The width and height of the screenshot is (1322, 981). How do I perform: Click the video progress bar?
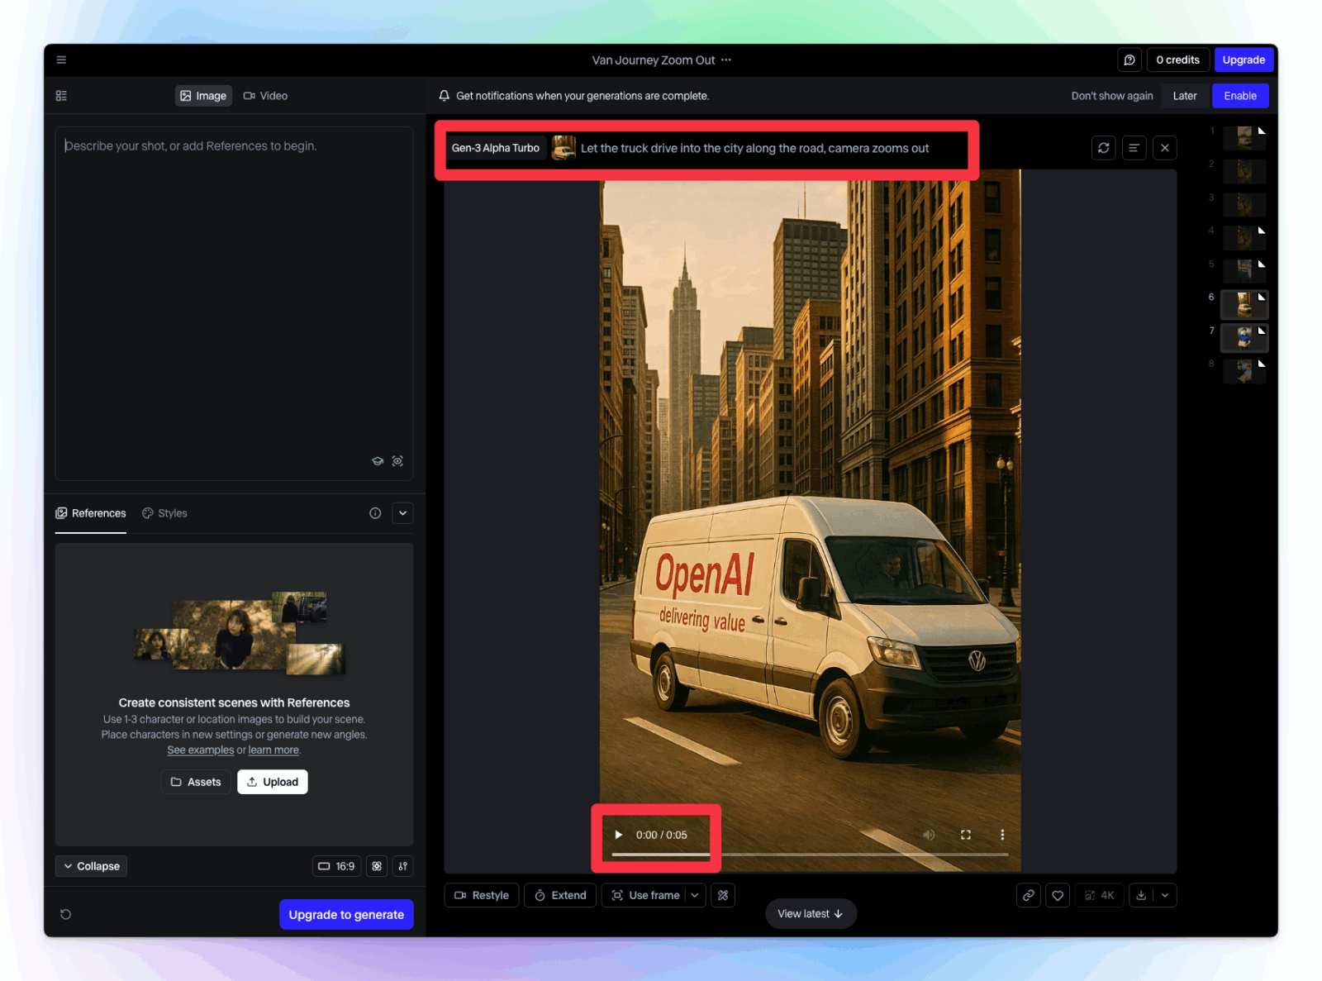pyautogui.click(x=810, y=855)
